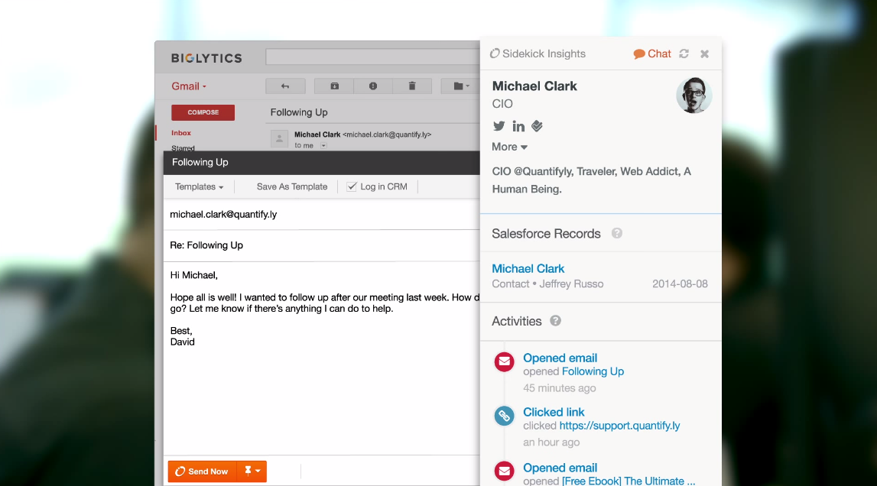Open the '[Free Ebook] The Ultimate ...' link
This screenshot has height=486, width=877.
click(629, 481)
